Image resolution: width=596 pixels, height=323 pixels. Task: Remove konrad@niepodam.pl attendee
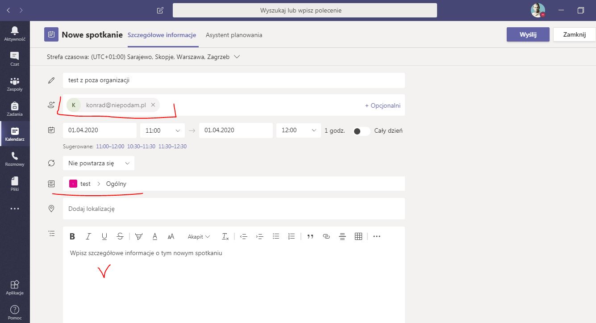click(x=153, y=105)
